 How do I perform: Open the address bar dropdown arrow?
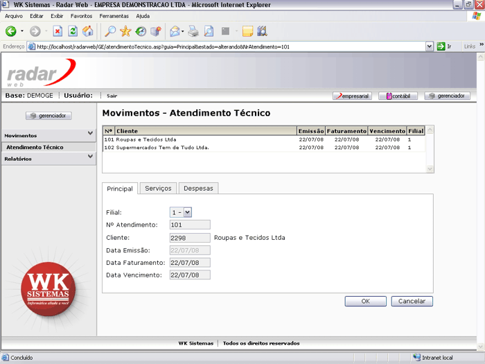[x=430, y=46]
